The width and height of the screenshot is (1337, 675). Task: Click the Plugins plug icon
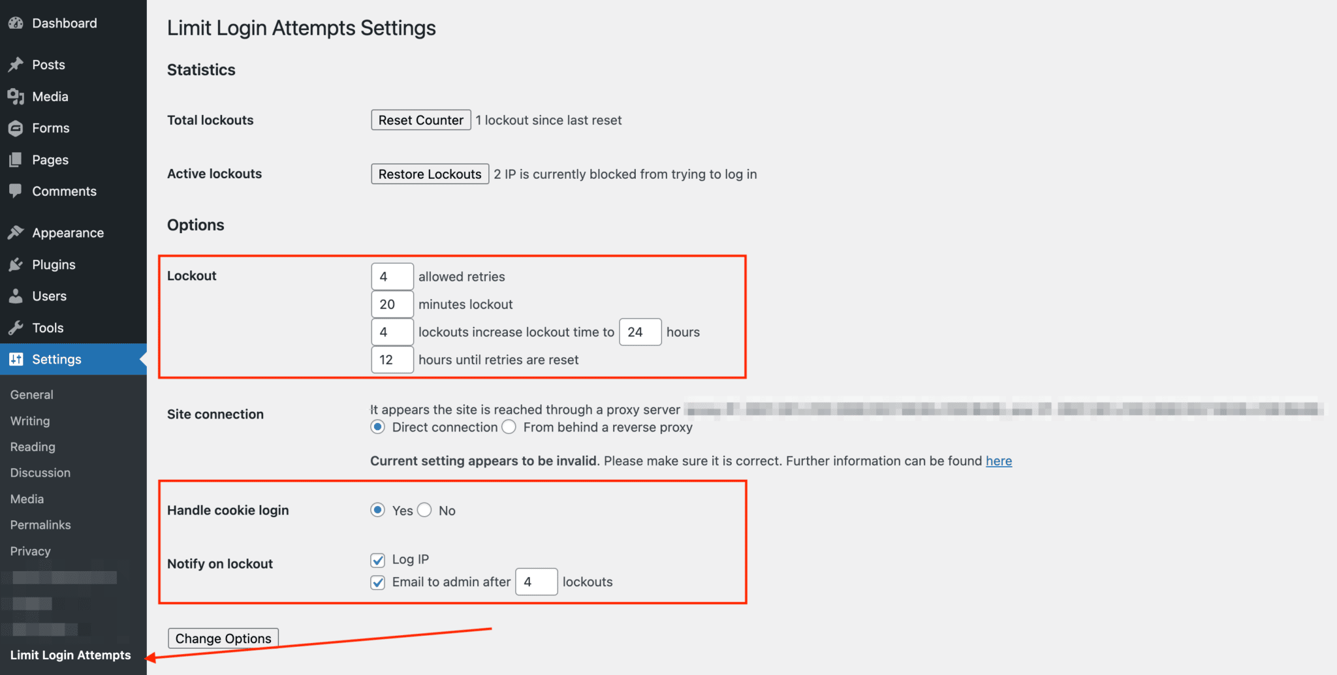16,264
